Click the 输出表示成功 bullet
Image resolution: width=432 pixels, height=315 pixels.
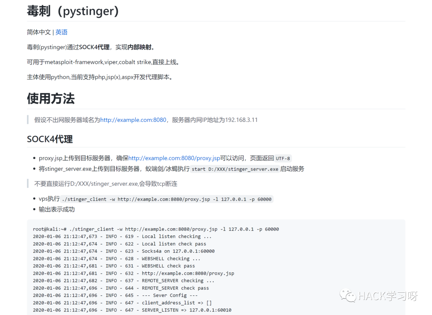pyautogui.click(x=57, y=209)
